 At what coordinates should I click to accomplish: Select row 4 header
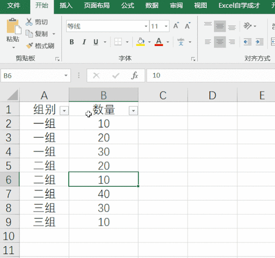pos(9,152)
